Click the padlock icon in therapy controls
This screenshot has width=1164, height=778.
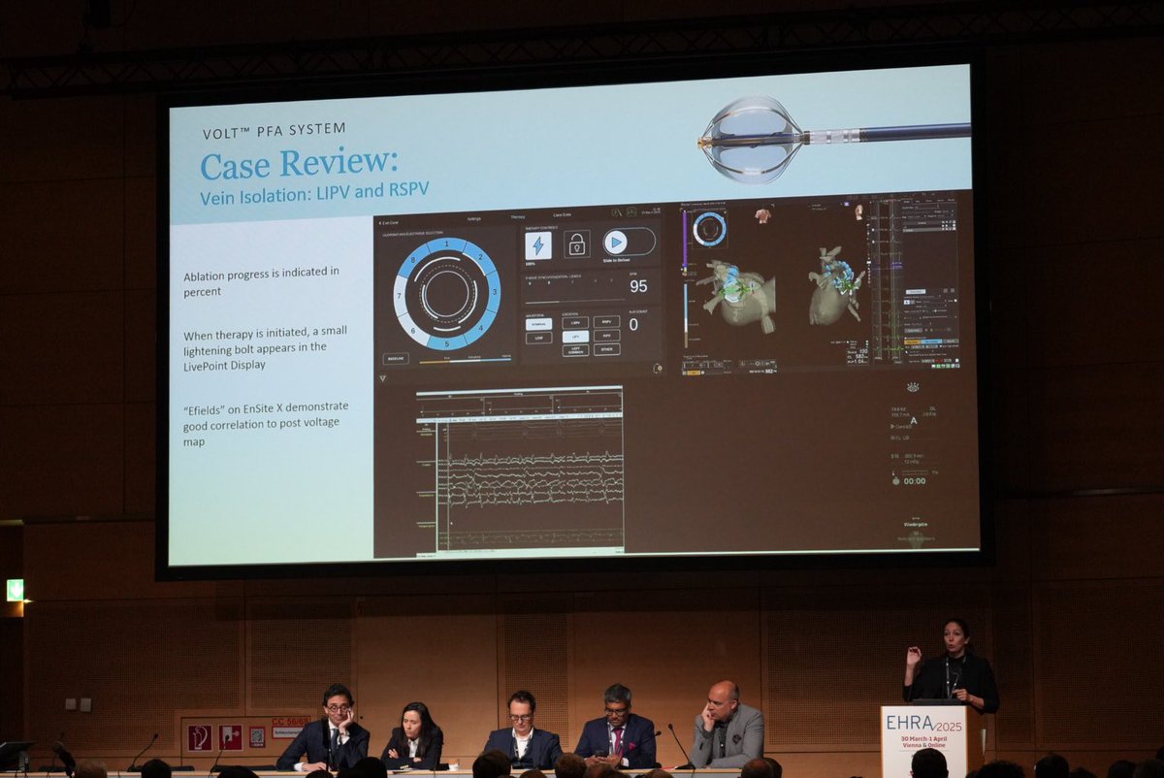tap(577, 243)
